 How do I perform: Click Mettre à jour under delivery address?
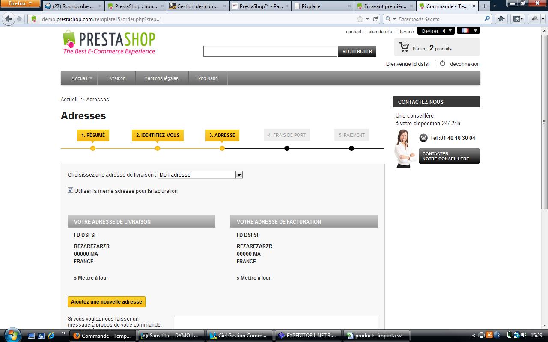pos(91,278)
